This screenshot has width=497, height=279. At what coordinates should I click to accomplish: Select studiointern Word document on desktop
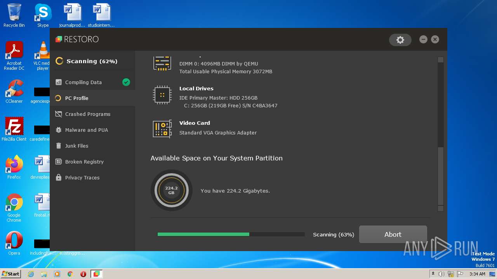click(101, 15)
